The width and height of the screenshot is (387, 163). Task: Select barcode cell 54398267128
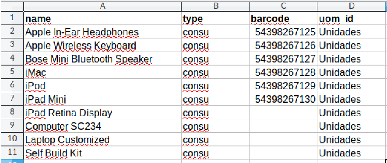(283, 72)
